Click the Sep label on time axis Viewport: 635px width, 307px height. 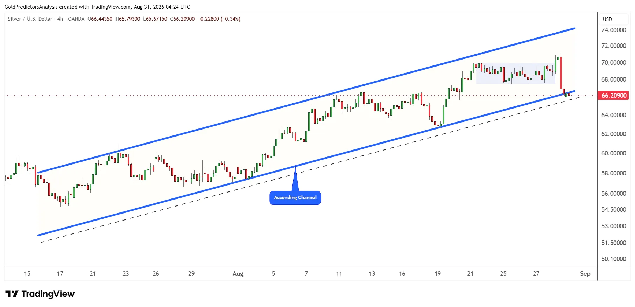click(x=585, y=274)
